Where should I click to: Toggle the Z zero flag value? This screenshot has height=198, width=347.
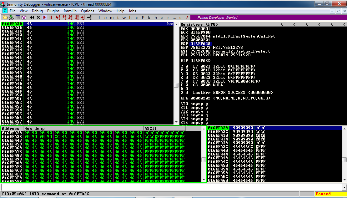(186, 78)
